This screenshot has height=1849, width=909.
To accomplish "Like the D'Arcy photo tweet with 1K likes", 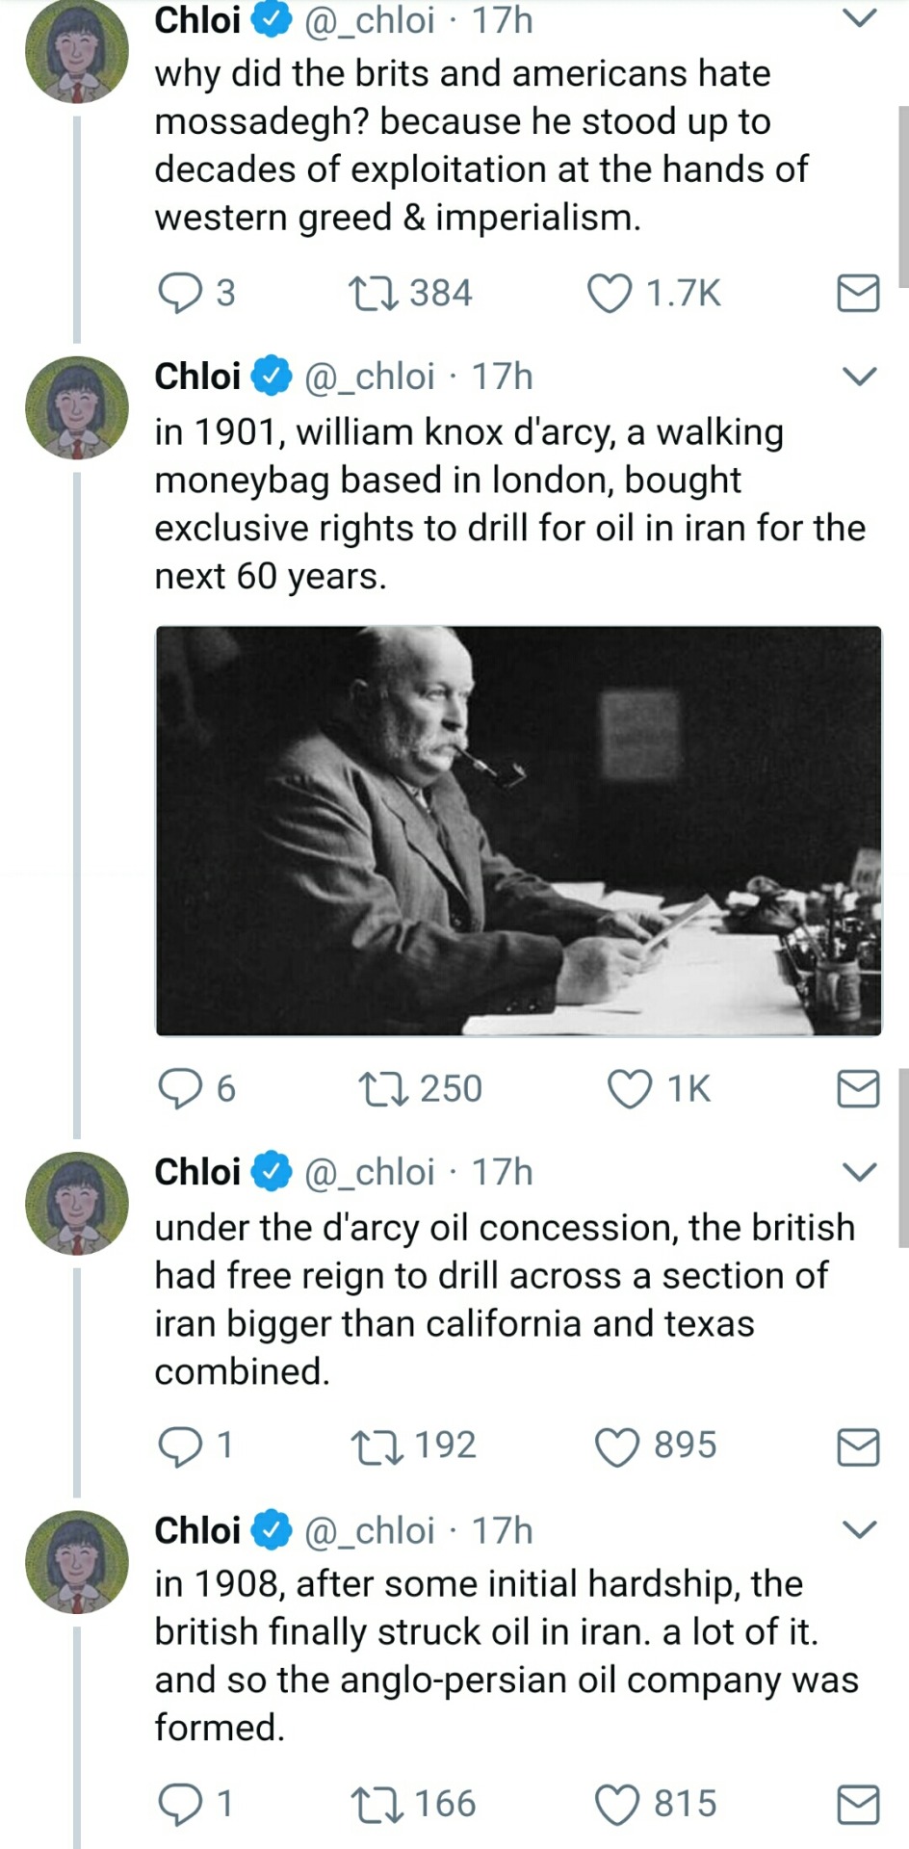I will [x=630, y=1088].
